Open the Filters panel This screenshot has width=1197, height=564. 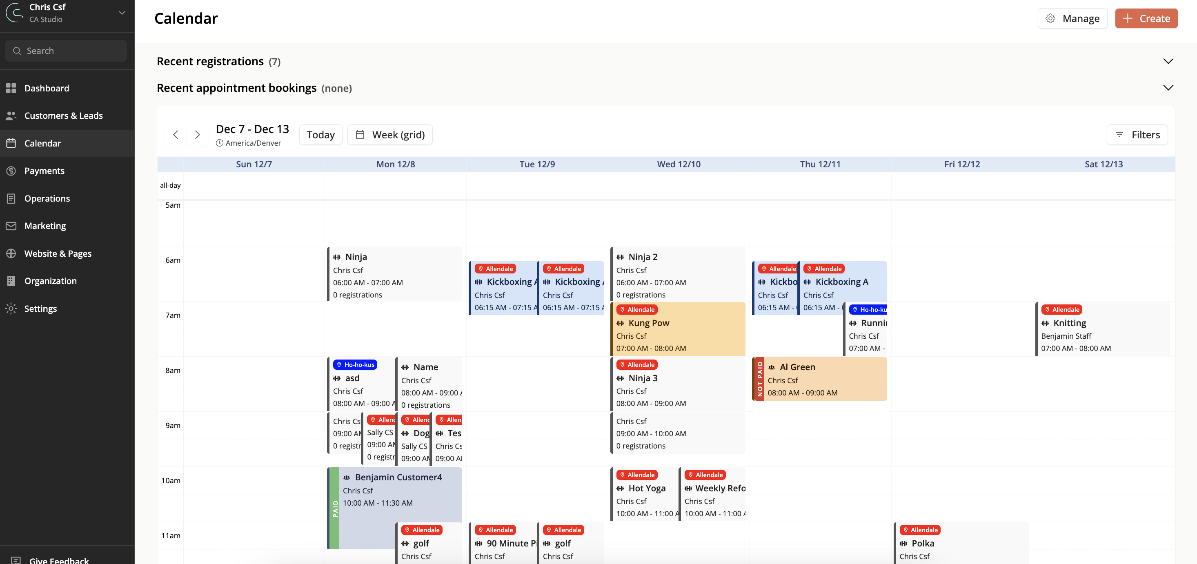coord(1137,135)
